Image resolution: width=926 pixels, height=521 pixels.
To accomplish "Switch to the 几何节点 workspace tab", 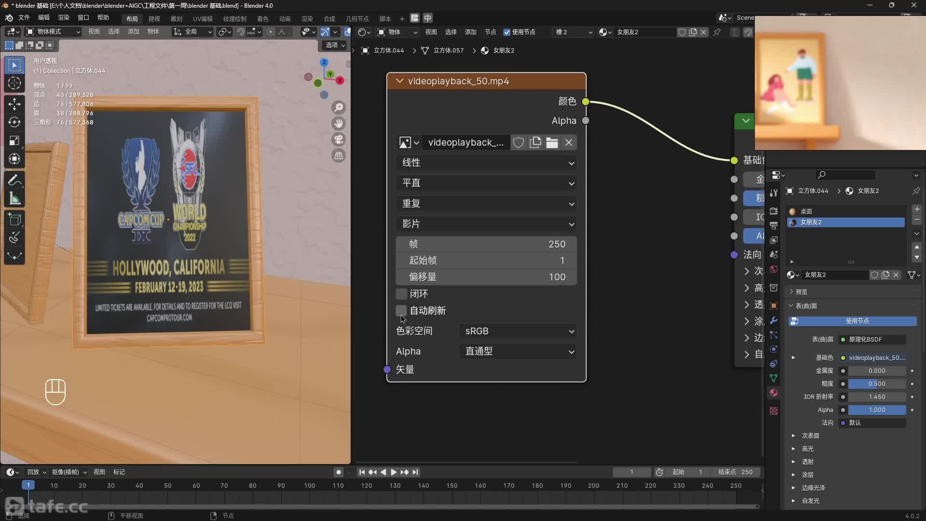I will tap(357, 18).
